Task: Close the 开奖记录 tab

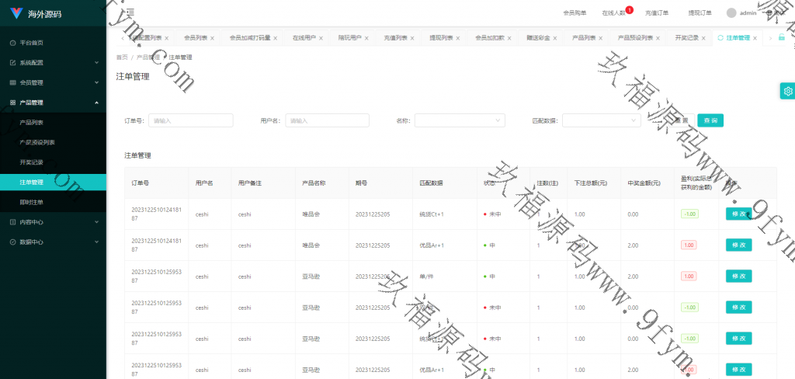Action: (x=704, y=38)
